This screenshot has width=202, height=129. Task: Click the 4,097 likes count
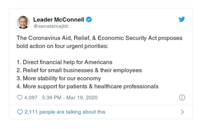pos(31,98)
